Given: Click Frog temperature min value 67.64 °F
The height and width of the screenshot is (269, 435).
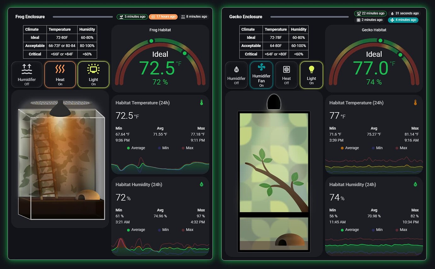Looking at the screenshot, I should click(x=123, y=134).
